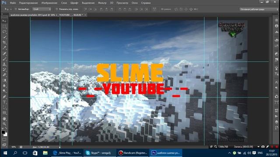280x157 pixels.
Task: Click the Auto-Align Layers icon in options bar
Action: coord(154,9)
